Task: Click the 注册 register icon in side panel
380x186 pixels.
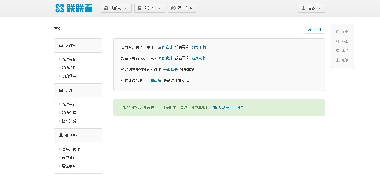Action: coord(338,32)
